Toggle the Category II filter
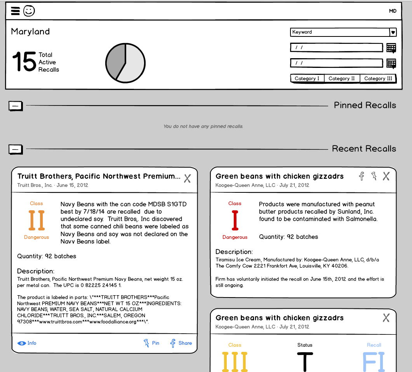 pos(342,78)
